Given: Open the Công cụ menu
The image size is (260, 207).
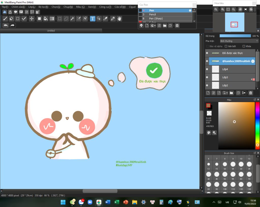Looking at the screenshot, I should click(105, 7).
